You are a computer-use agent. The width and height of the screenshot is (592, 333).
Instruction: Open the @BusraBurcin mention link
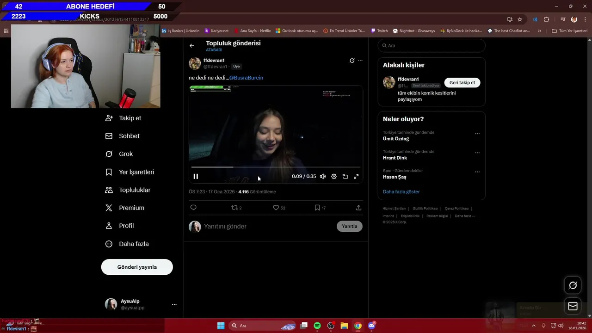(246, 78)
